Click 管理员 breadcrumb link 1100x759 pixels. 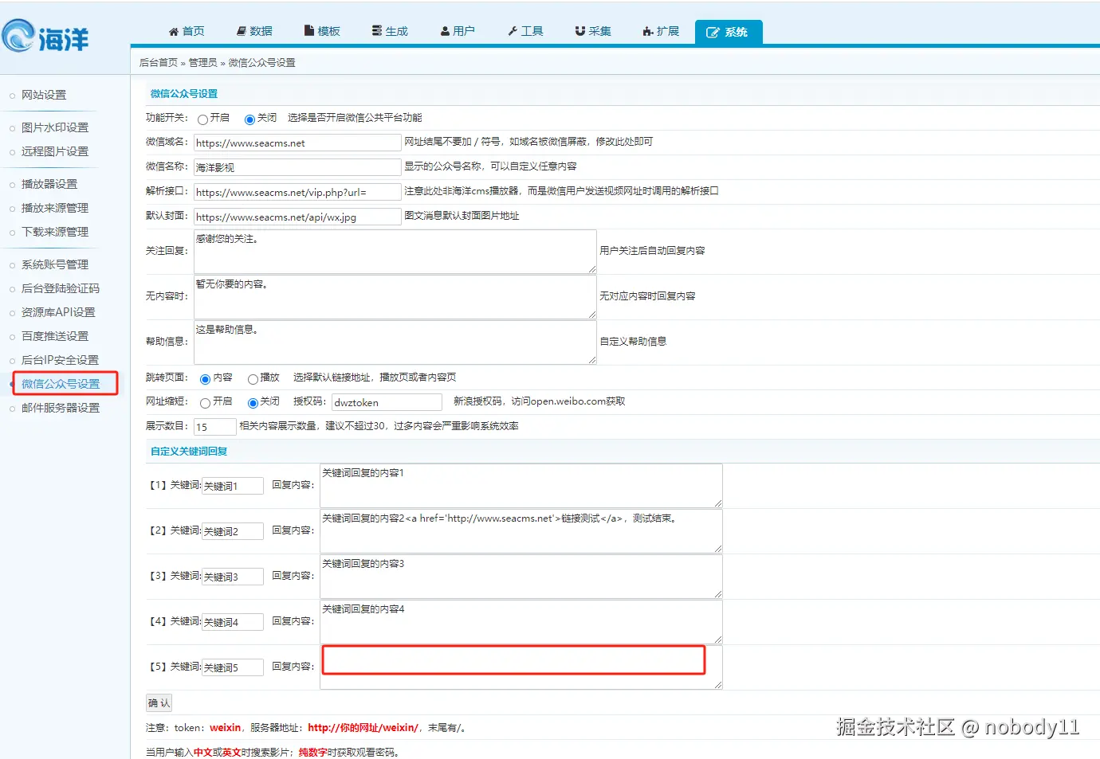point(202,62)
